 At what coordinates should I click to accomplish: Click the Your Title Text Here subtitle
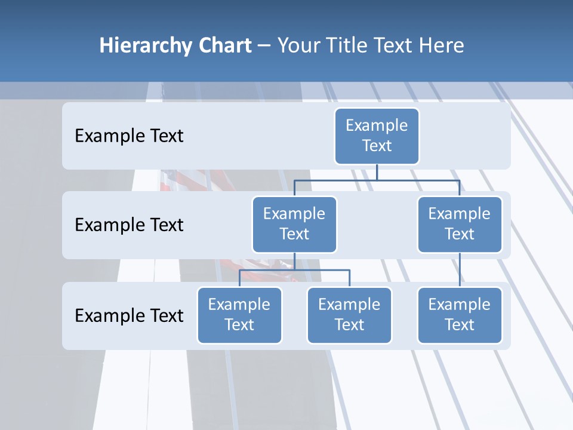coord(370,45)
